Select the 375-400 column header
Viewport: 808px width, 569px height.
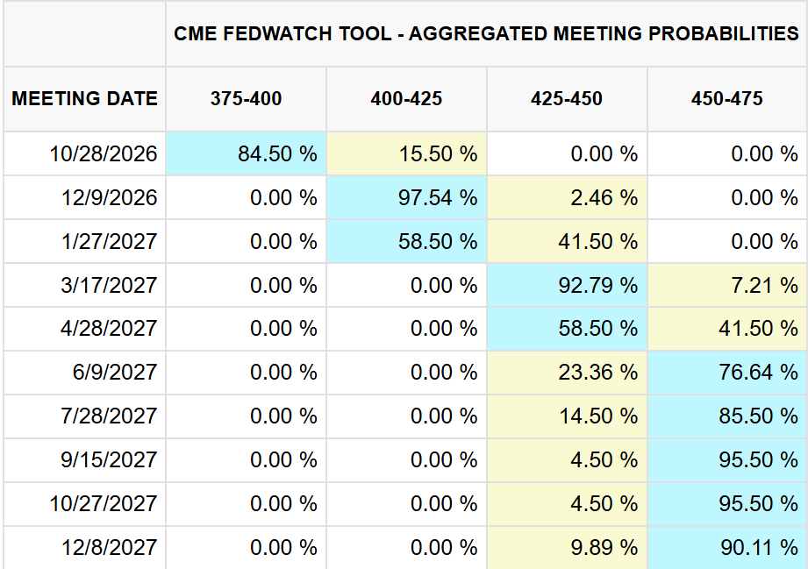click(246, 98)
